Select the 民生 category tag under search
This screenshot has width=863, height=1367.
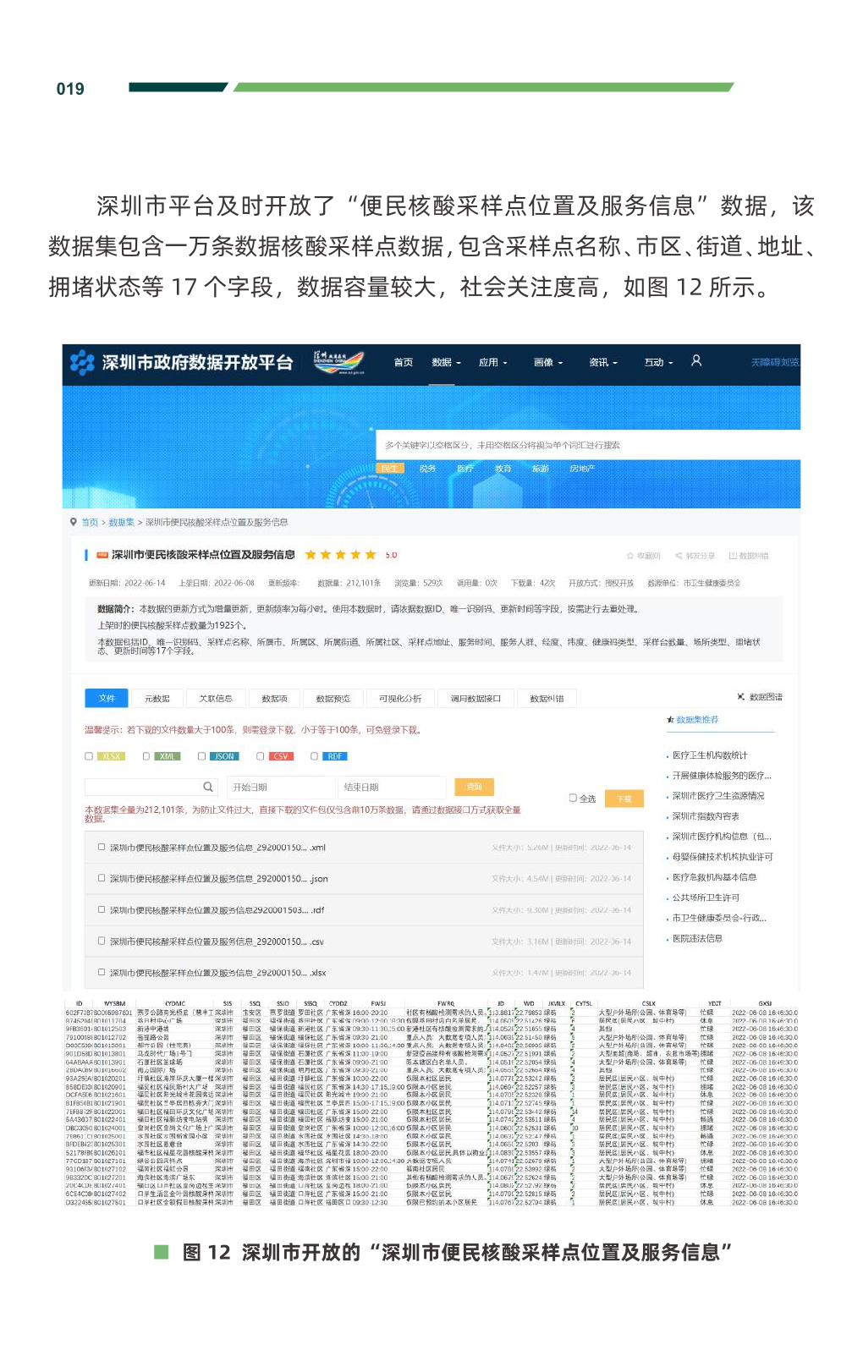pyautogui.click(x=389, y=469)
